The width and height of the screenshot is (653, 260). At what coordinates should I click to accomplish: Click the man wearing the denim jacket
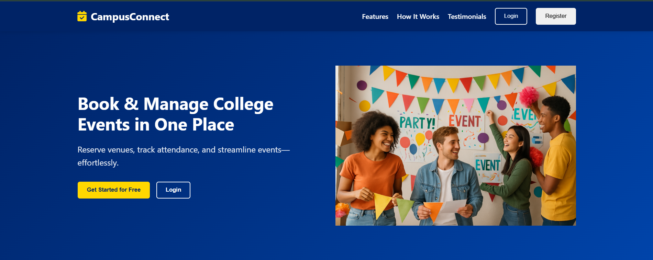[447, 179]
